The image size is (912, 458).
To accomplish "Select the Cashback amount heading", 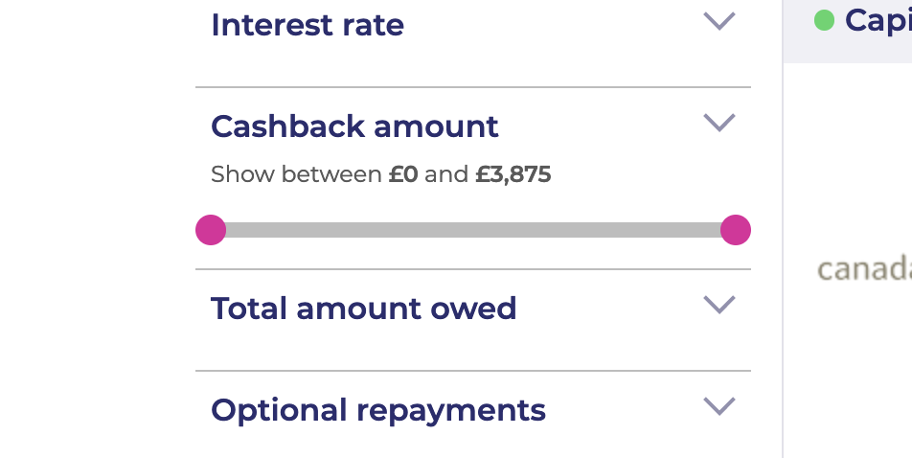I will click(x=354, y=126).
